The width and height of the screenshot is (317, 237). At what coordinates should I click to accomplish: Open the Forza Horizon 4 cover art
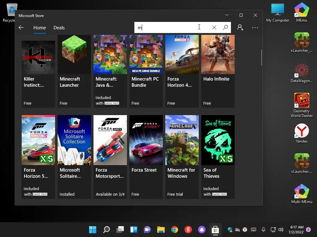(182, 54)
